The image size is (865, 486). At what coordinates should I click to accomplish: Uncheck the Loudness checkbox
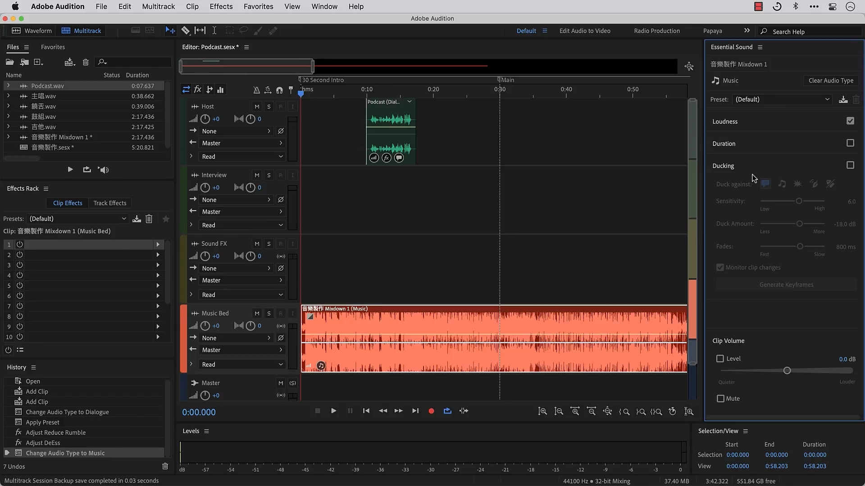850,121
